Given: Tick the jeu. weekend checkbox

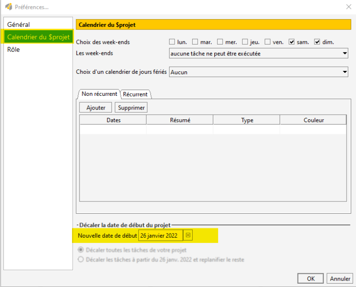Looking at the screenshot, I should click(x=245, y=42).
